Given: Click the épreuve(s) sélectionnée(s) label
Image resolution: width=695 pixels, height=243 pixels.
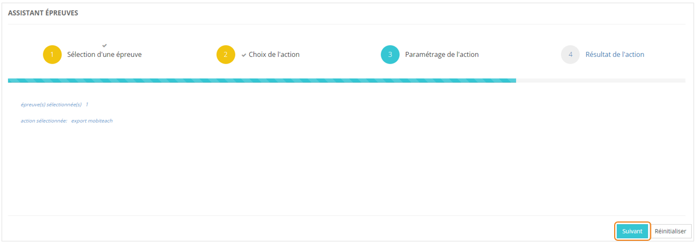Looking at the screenshot, I should click(51, 104).
